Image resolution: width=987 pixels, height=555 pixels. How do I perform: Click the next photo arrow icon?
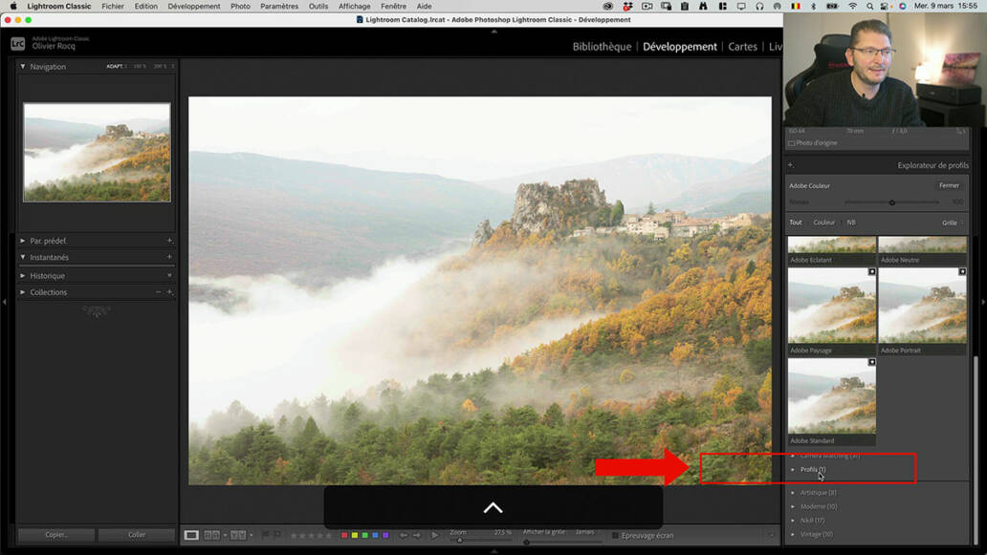point(416,536)
